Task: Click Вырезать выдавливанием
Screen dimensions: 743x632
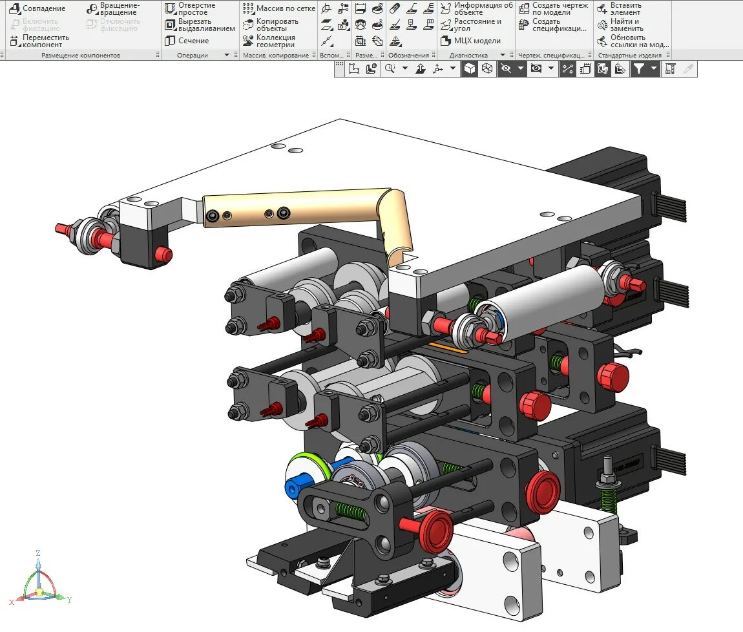Action: (200, 25)
